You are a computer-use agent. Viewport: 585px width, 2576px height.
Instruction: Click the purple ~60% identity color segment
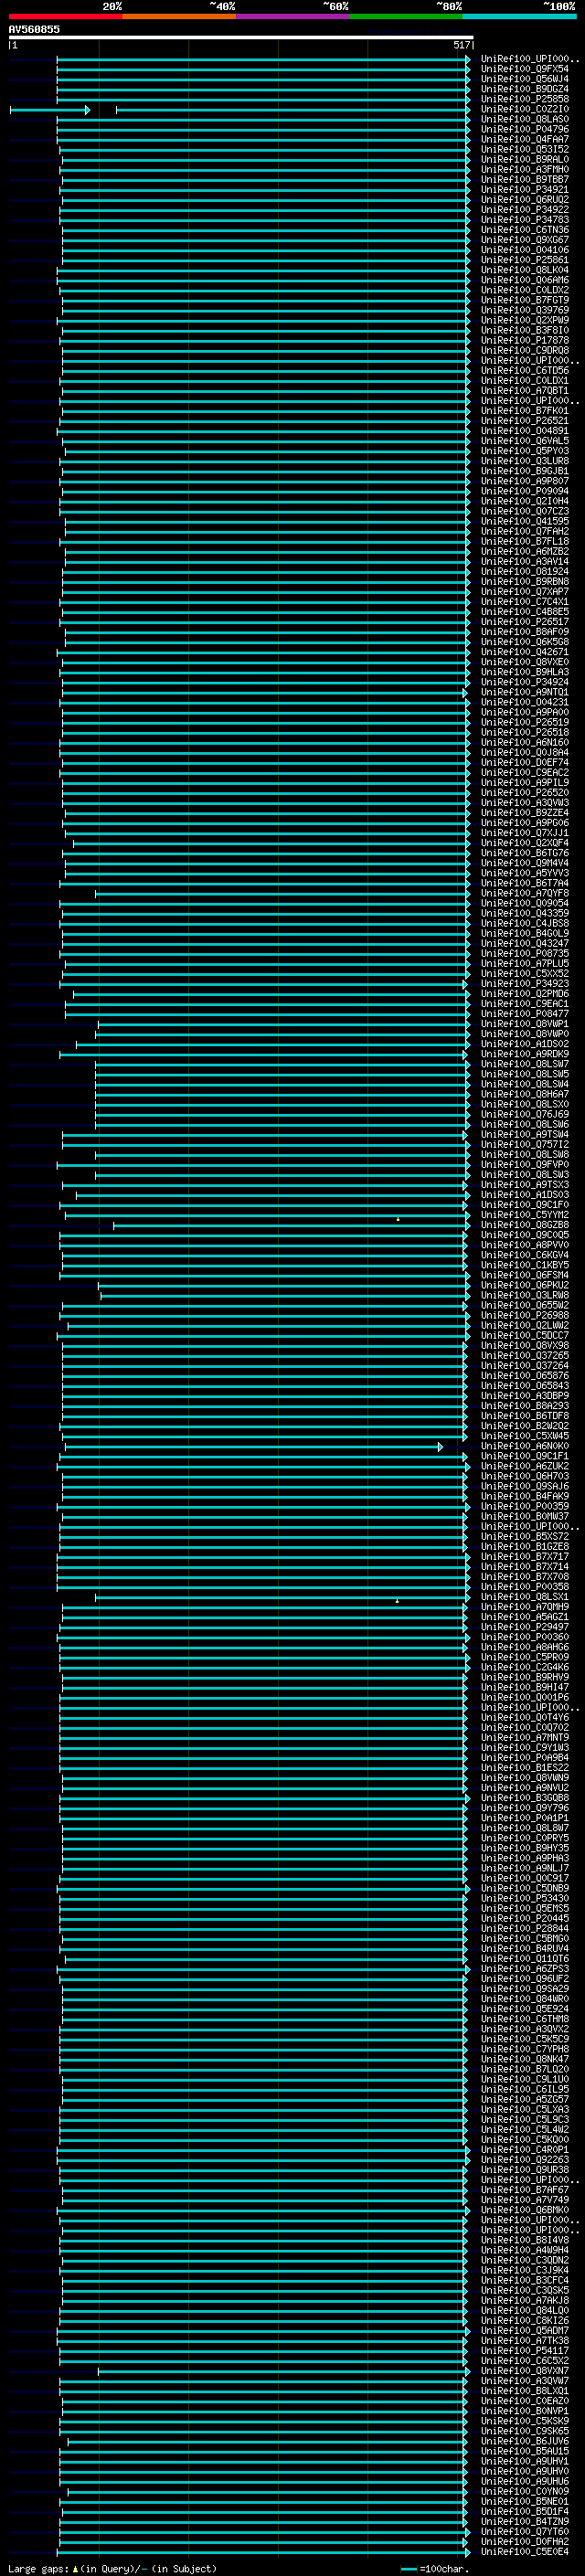click(292, 16)
